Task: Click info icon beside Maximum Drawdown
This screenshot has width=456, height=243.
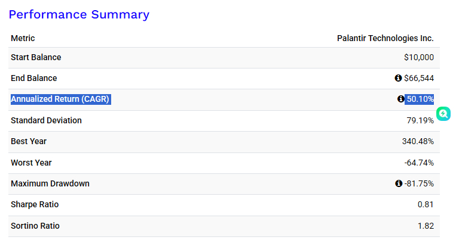Action: (x=398, y=183)
